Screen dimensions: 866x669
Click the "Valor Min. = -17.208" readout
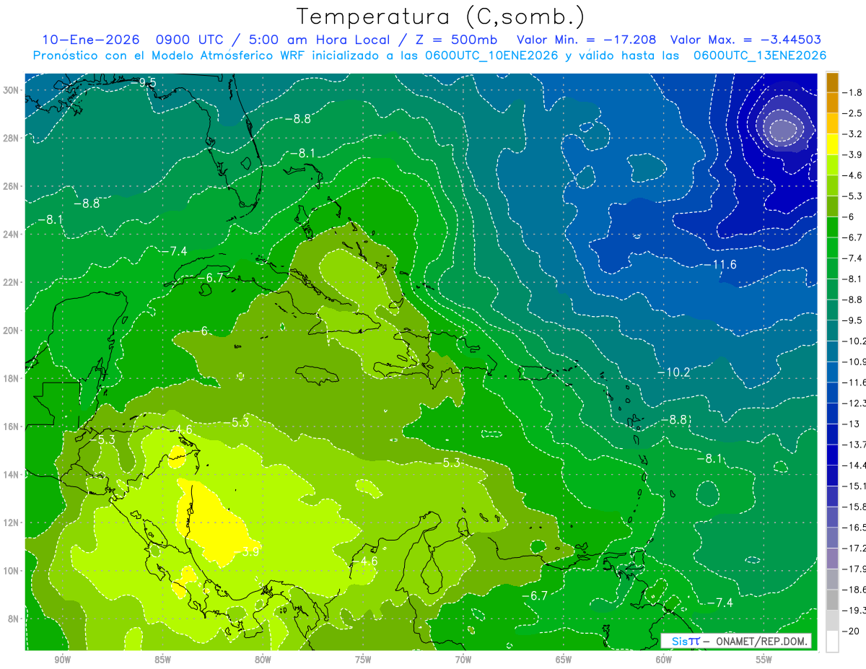point(587,40)
